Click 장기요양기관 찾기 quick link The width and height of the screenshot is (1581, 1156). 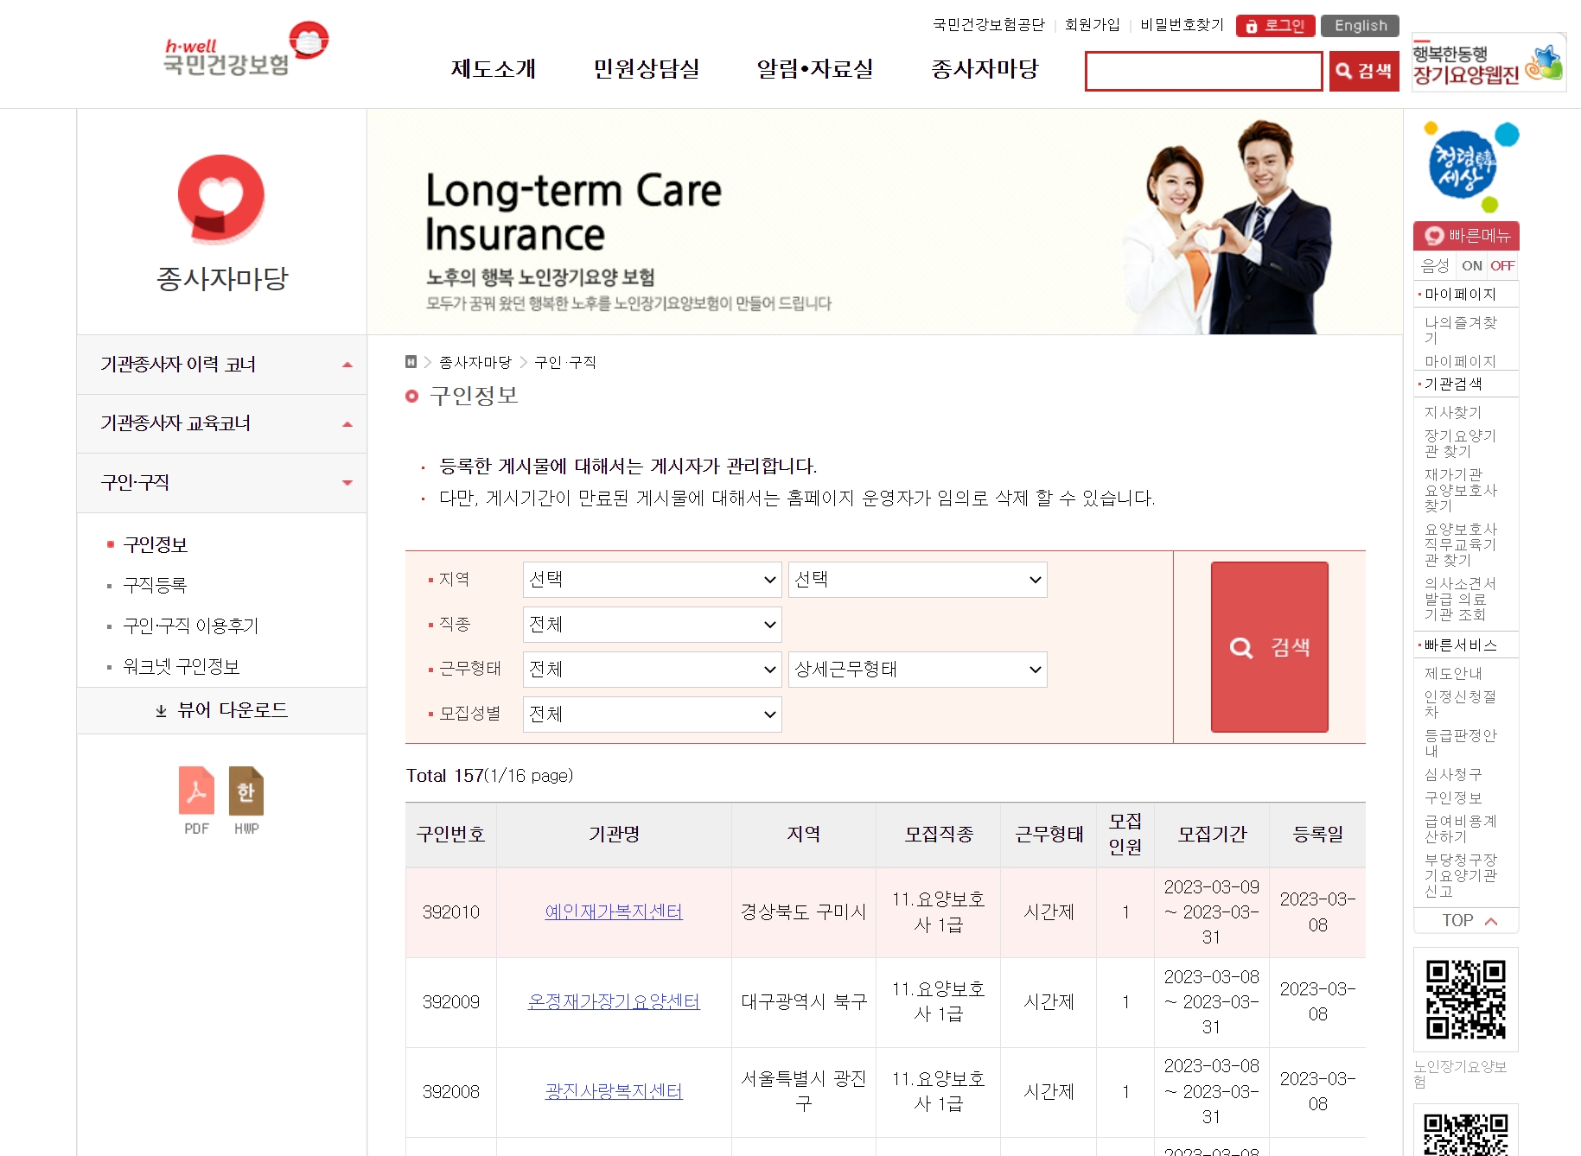pos(1460,444)
